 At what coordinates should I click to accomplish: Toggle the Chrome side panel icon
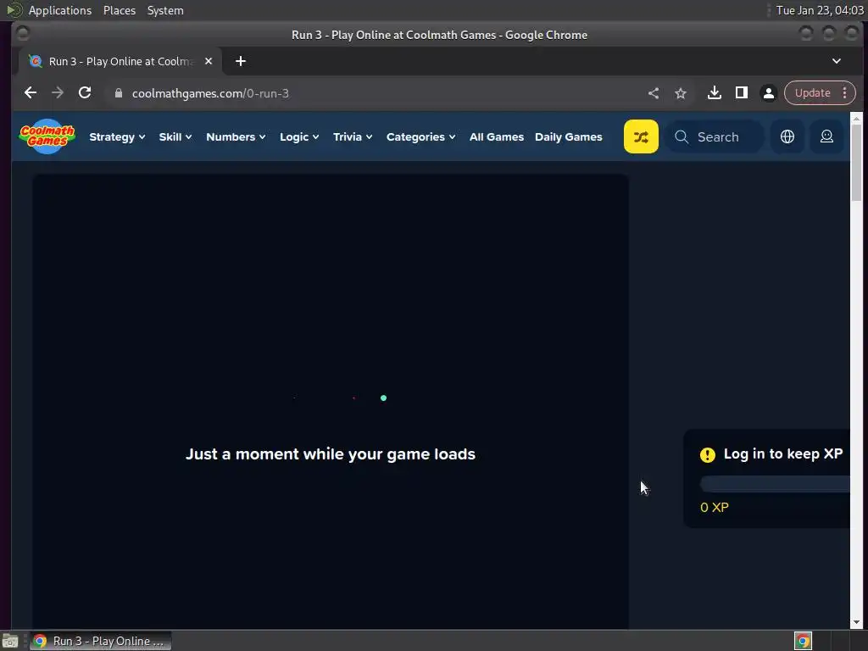[x=741, y=93]
